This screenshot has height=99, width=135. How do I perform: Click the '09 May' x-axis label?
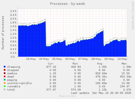pos(109,59)
